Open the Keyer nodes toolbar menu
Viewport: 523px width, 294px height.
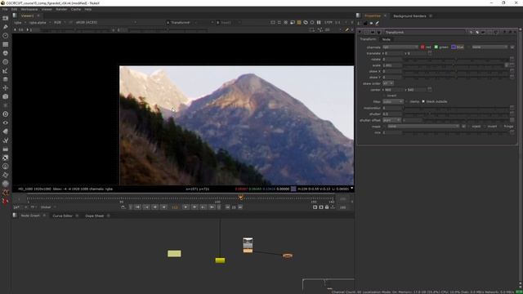pos(6,71)
